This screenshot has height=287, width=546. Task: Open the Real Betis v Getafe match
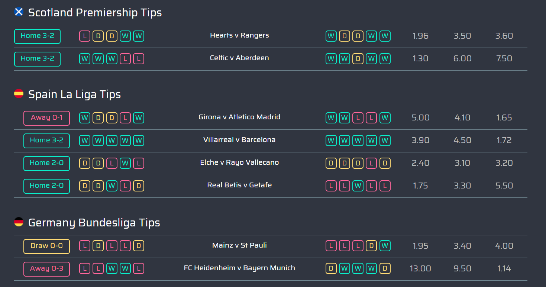click(239, 185)
